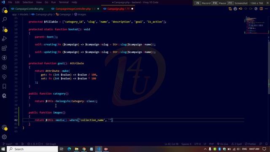Close the screen recorder overlay bar
The height and width of the screenshot is (152, 270).
click(267, 3)
